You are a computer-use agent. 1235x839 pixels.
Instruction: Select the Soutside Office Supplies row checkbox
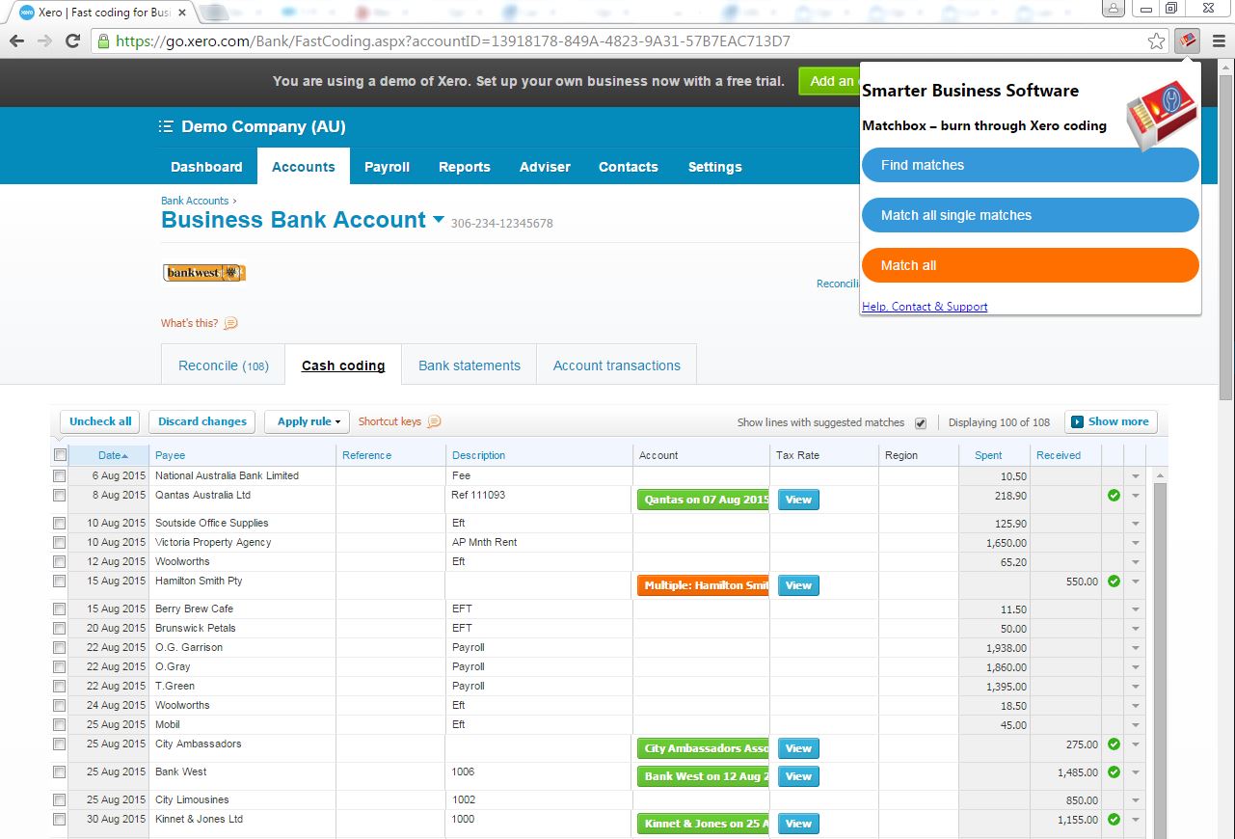coord(60,524)
